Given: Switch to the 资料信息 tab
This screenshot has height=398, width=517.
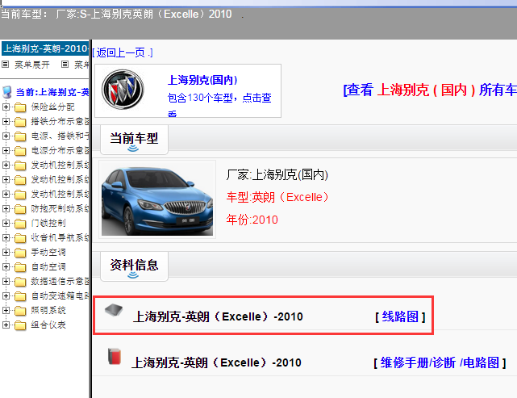Looking at the screenshot, I should 134,266.
